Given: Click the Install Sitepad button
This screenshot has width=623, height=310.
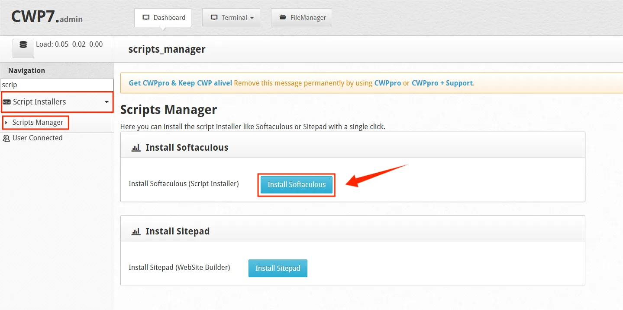Looking at the screenshot, I should pos(278,268).
